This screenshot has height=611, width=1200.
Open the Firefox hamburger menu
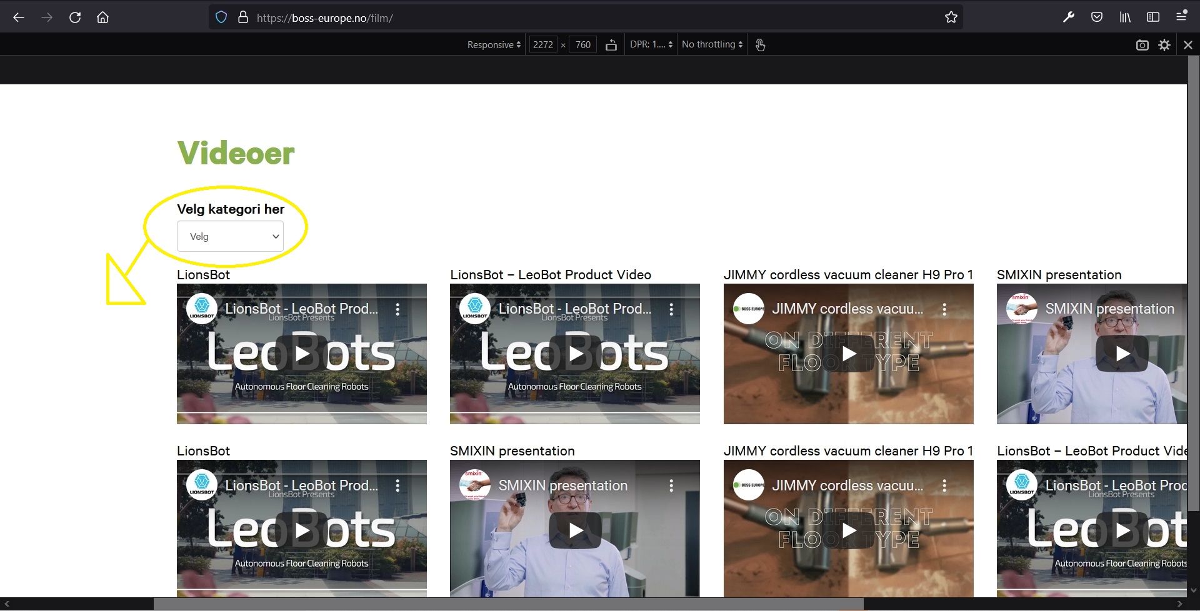pyautogui.click(x=1181, y=17)
